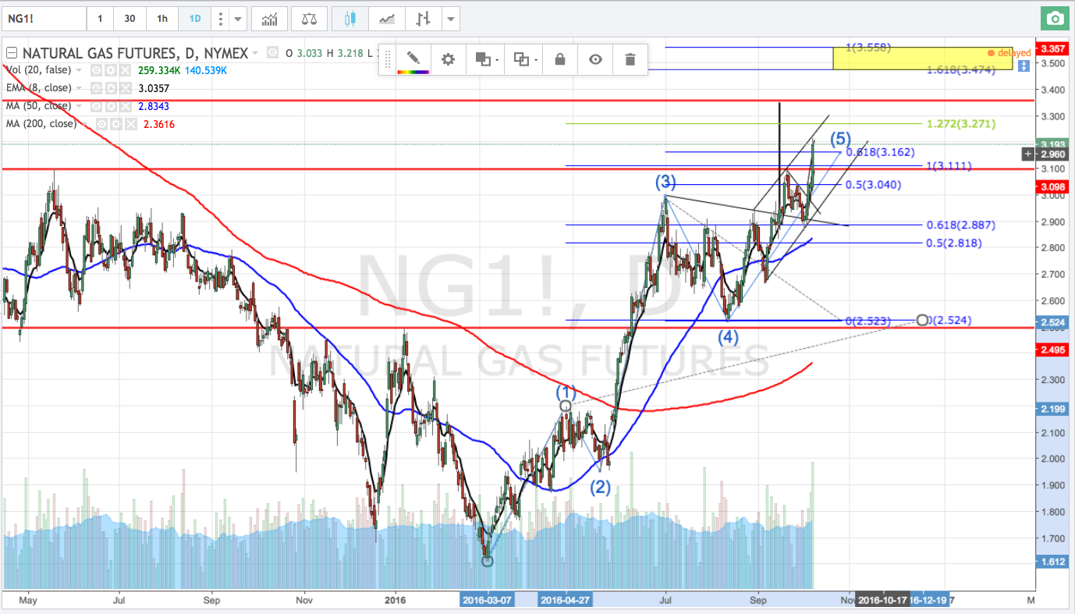Click the 1.612 price label

1052,562
